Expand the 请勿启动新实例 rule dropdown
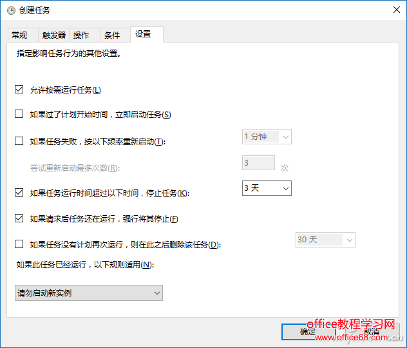 (89, 293)
